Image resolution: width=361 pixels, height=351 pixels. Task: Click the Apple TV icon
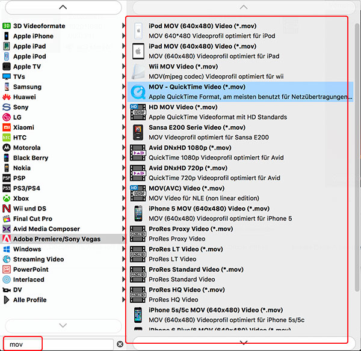pyautogui.click(x=7, y=67)
